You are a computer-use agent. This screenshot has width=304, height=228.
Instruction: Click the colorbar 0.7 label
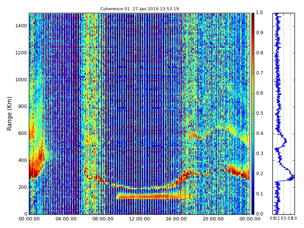coord(260,73)
